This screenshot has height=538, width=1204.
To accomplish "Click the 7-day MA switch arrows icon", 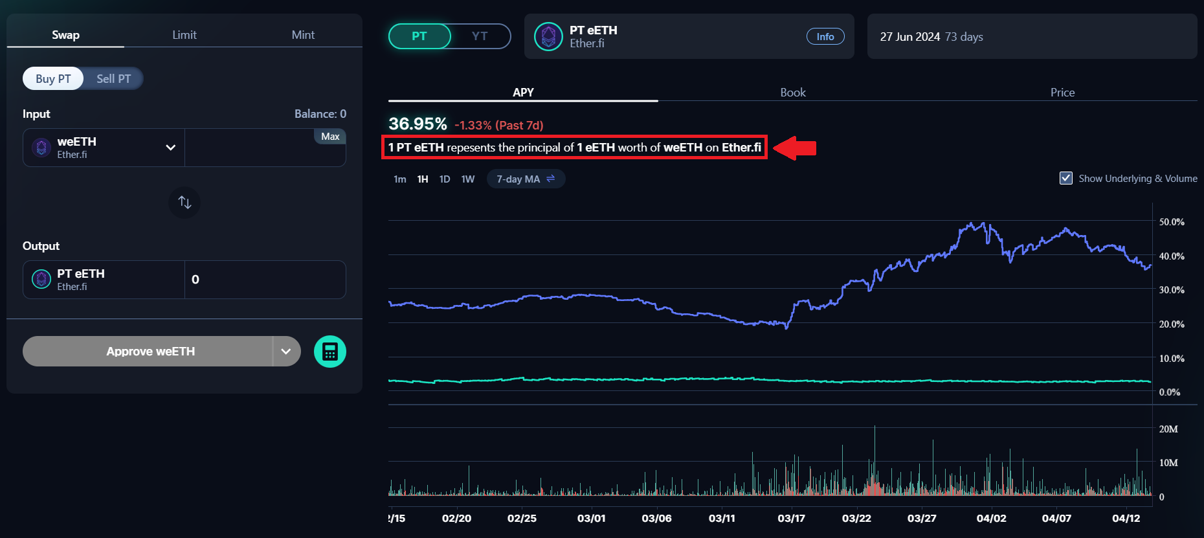I will [x=551, y=179].
